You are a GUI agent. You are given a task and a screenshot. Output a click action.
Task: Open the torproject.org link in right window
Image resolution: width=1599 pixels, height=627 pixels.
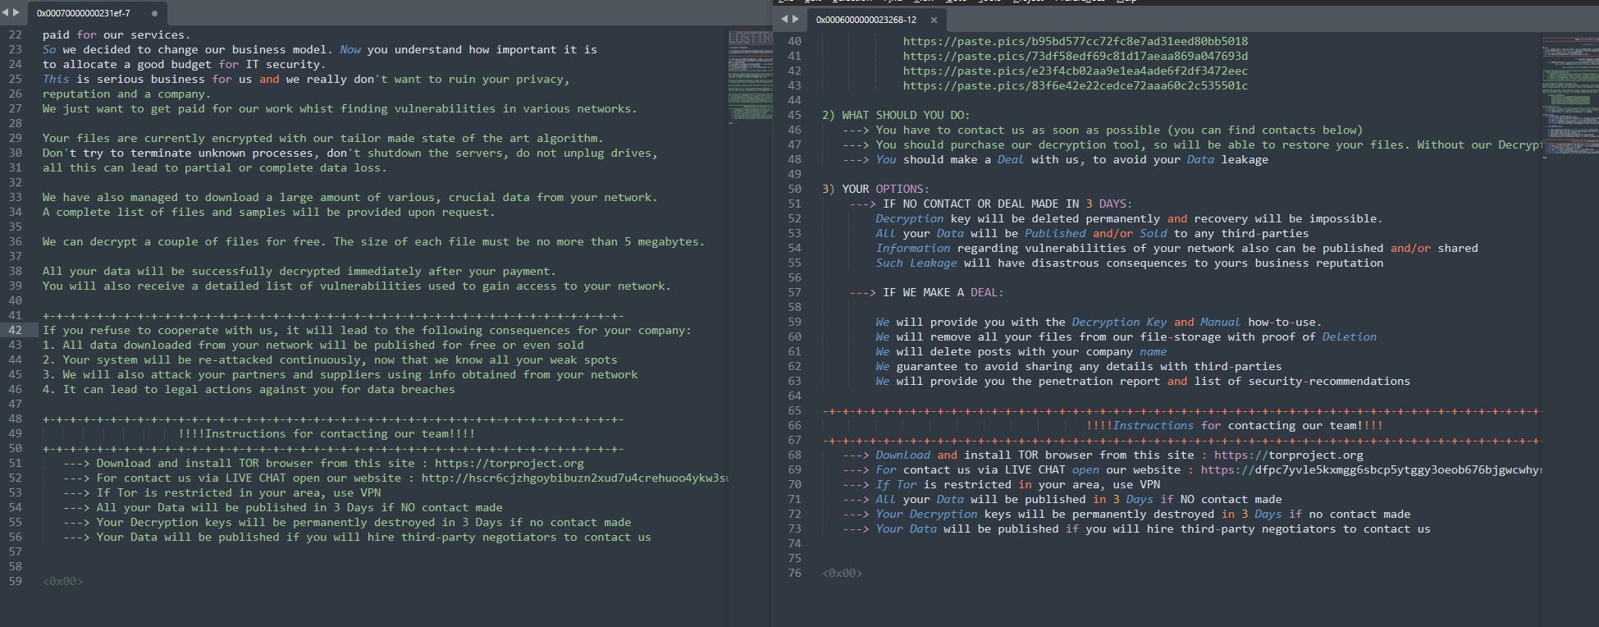pyautogui.click(x=1289, y=455)
